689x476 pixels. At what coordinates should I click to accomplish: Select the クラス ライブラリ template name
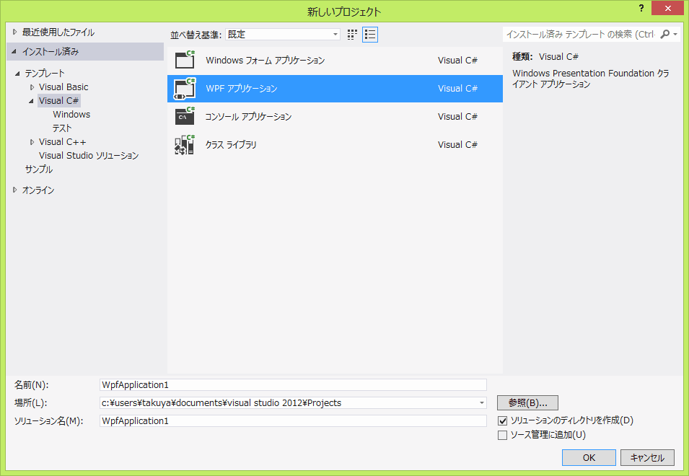[231, 144]
